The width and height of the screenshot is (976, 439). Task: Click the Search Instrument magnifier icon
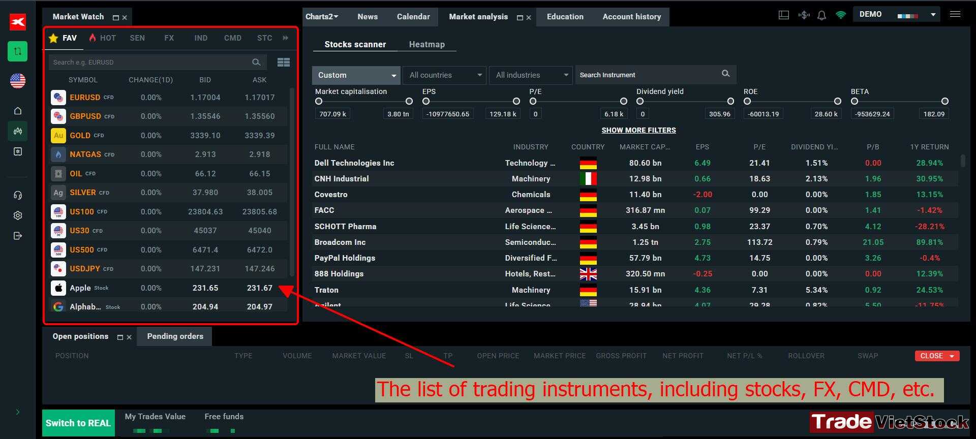pyautogui.click(x=726, y=74)
